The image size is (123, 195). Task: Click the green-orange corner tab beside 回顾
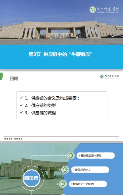(x=1, y=76)
